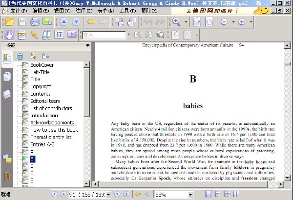The height and width of the screenshot is (200, 293).
Task: Delete bookmark using trash icon in bookmarks panel
Action: [20, 56]
